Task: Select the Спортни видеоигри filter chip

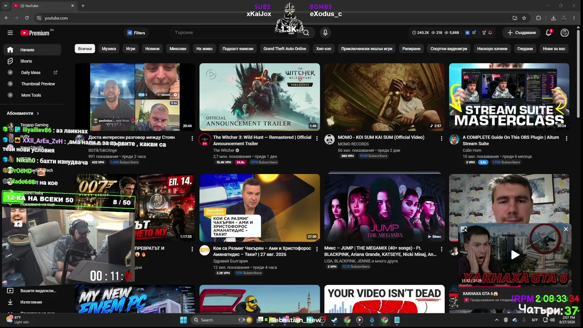Action: tap(449, 49)
